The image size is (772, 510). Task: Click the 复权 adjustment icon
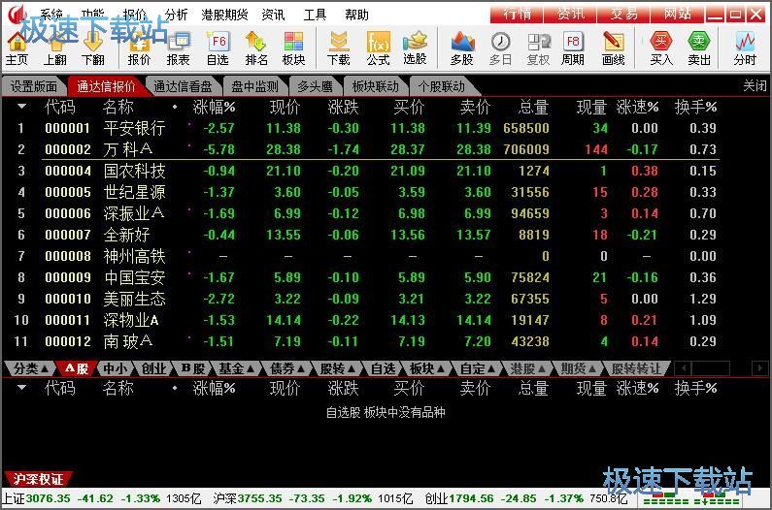click(538, 48)
